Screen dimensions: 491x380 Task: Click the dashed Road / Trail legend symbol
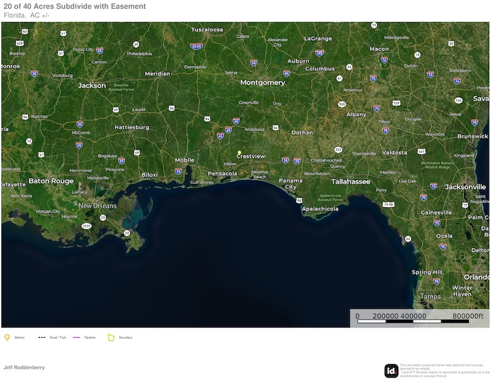click(x=42, y=338)
